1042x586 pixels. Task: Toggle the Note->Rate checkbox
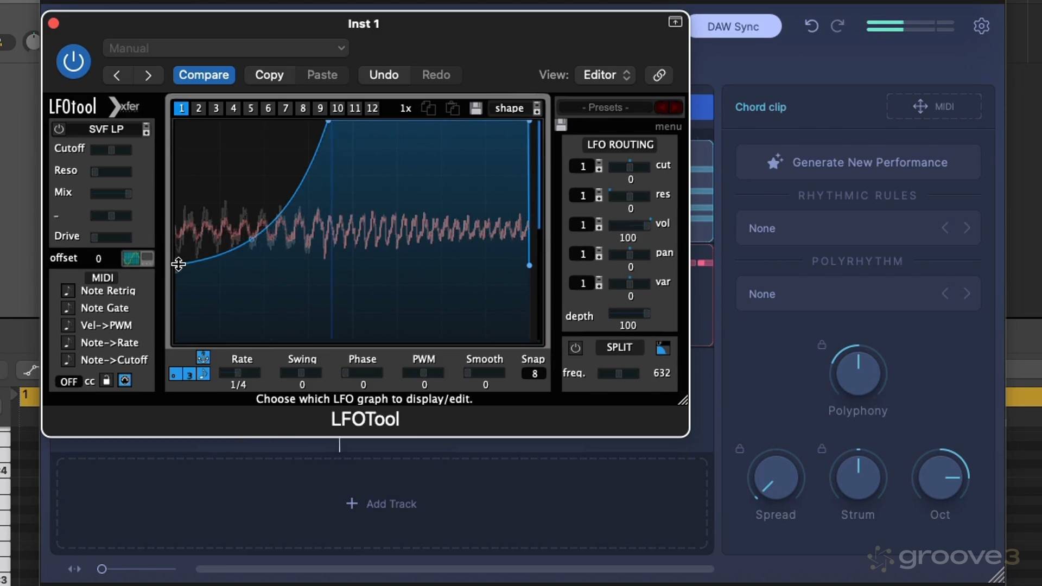(67, 343)
